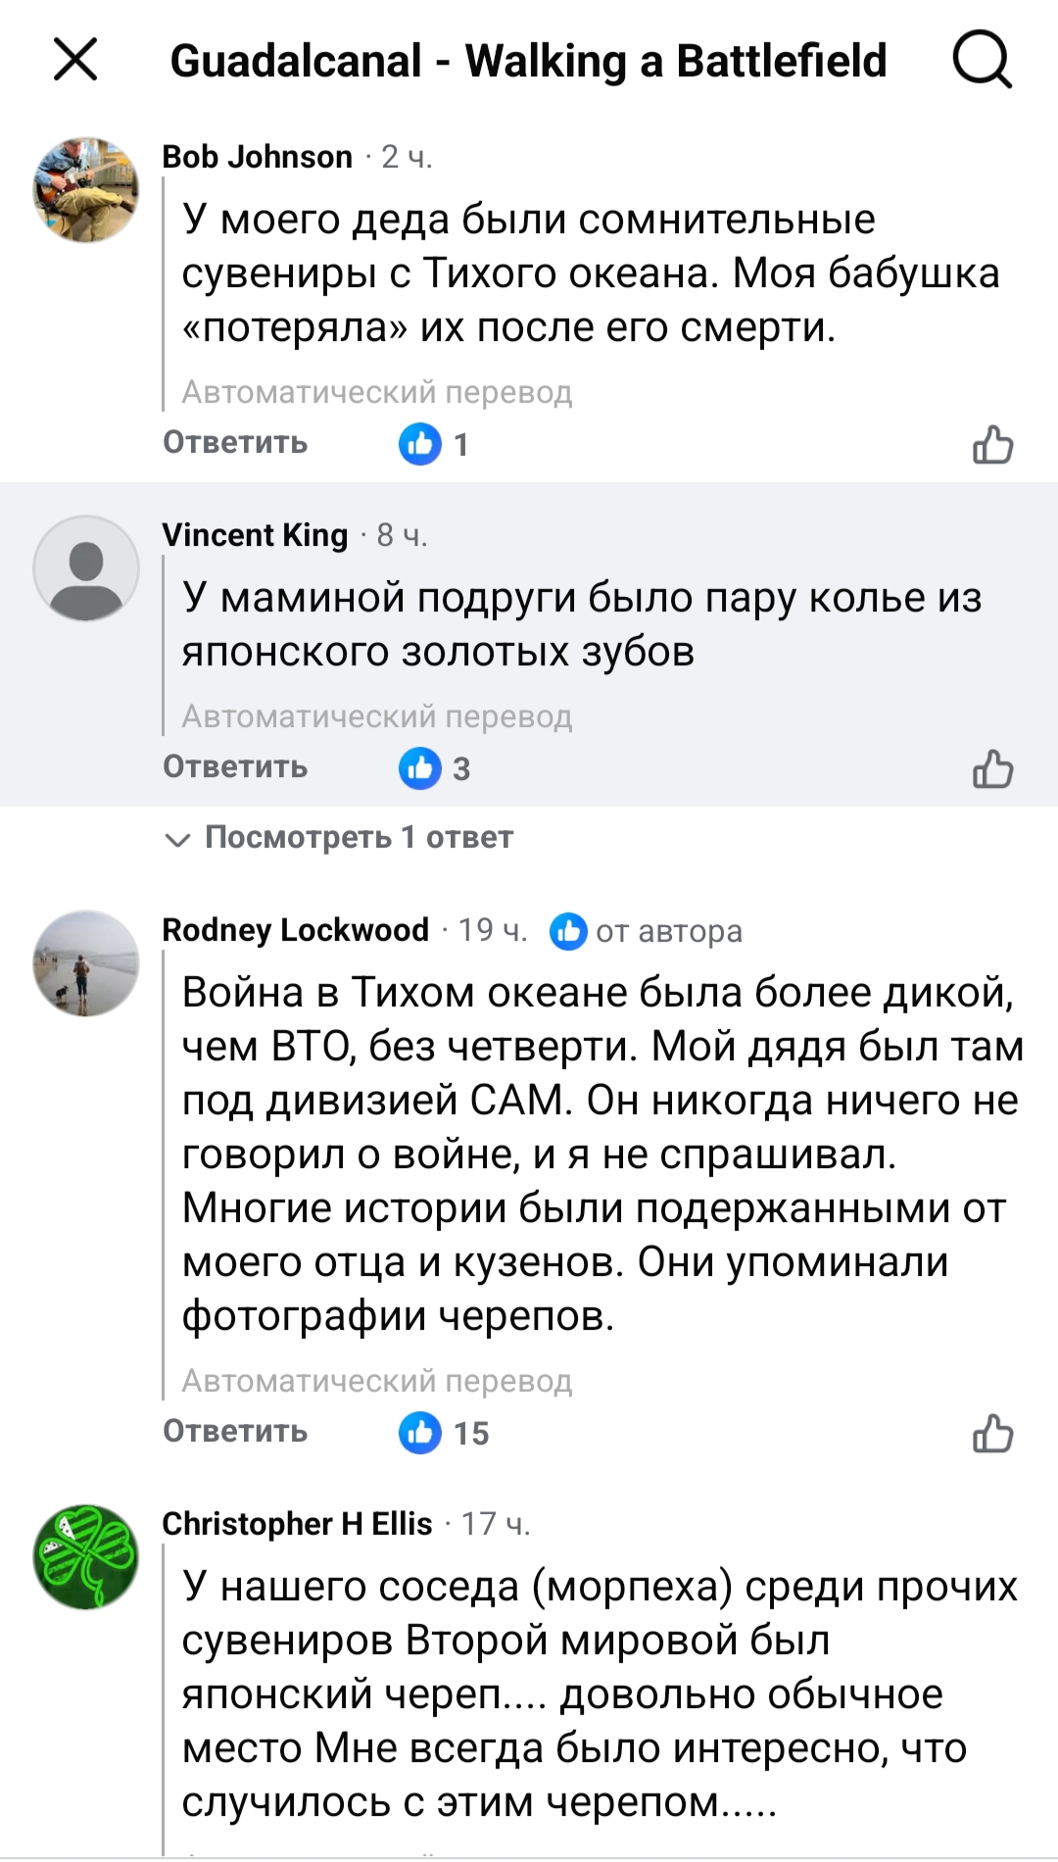
Task: View the 3 reactions on Vincent King's comment
Action: tap(434, 769)
